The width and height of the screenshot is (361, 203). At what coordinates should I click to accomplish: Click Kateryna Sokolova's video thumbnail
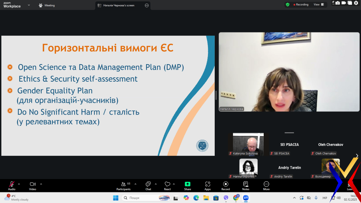tap(248, 144)
